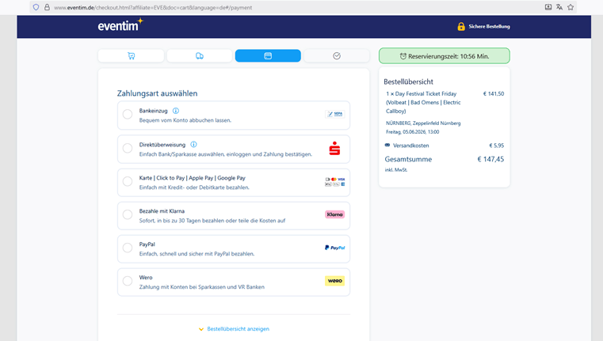Click the red Sparkasse logo
The image size is (603, 341).
334,149
